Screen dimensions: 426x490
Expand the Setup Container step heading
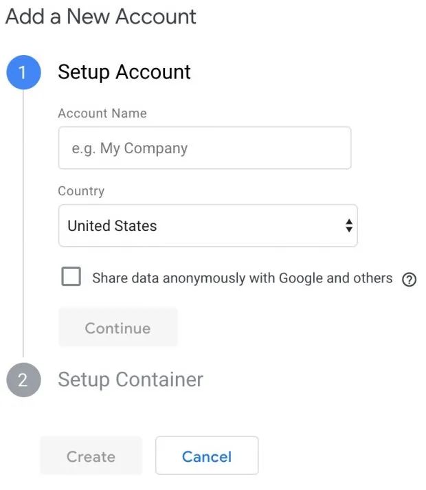tap(131, 379)
